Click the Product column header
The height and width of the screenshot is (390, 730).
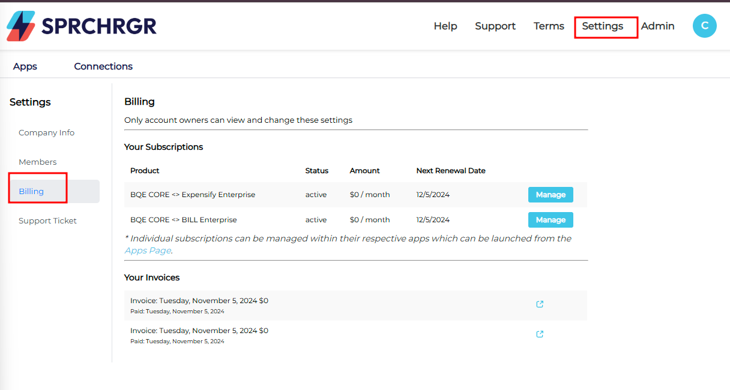145,171
